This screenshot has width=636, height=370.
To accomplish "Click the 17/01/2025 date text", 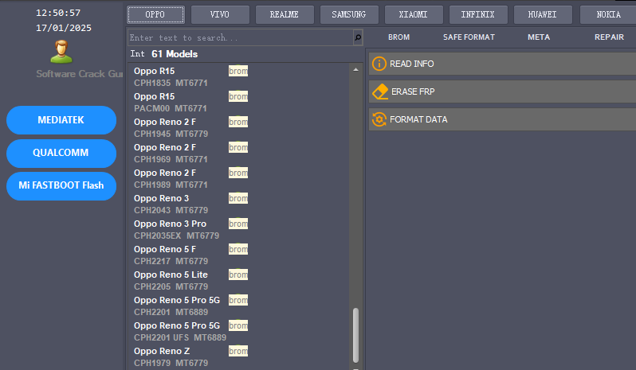I will coord(64,28).
